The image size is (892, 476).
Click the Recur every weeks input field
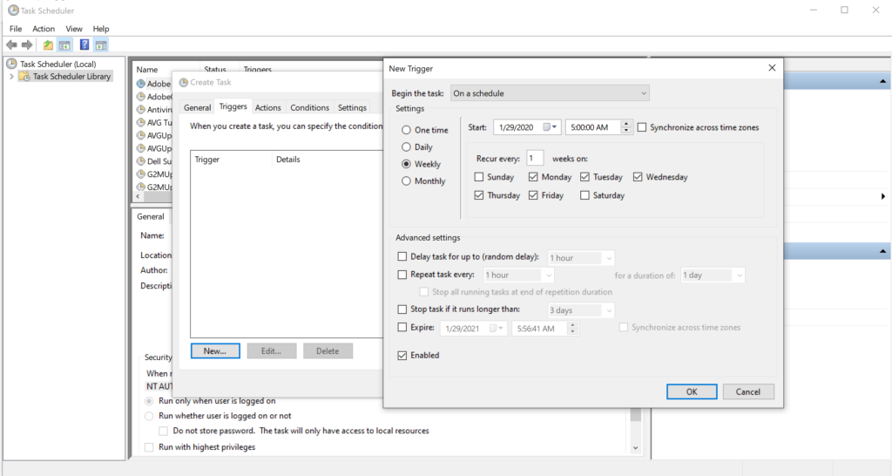click(535, 158)
